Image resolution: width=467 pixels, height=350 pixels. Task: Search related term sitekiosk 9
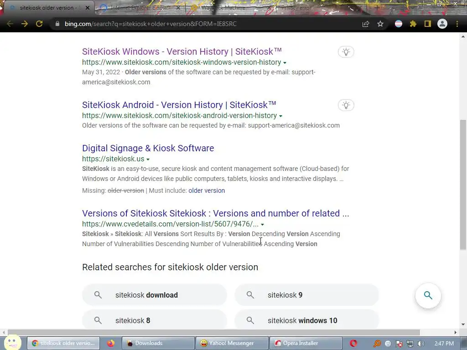tap(306, 295)
